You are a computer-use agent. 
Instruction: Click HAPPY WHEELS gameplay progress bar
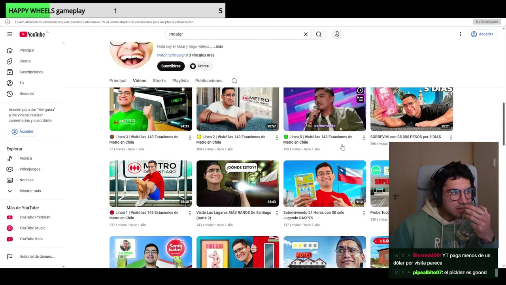[115, 11]
